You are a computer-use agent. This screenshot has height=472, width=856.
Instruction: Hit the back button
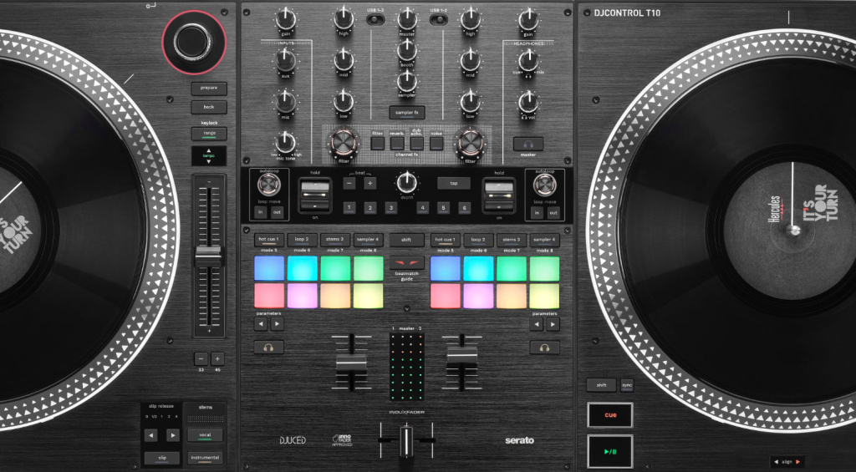pos(209,108)
